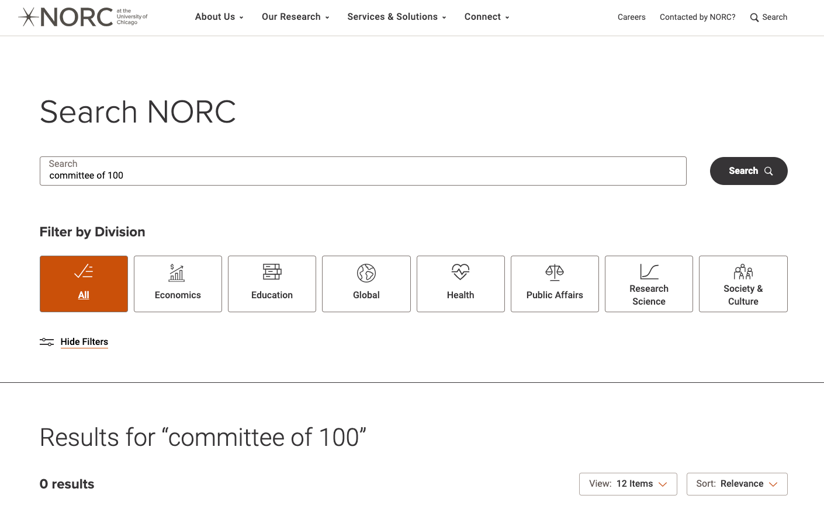Filter by Society & Culture division
The height and width of the screenshot is (513, 824).
pyautogui.click(x=743, y=284)
